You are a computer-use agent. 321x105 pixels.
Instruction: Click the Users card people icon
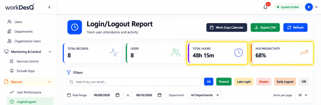click(175, 53)
